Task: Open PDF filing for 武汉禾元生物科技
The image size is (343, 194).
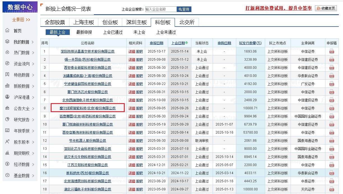Action: click(332, 157)
